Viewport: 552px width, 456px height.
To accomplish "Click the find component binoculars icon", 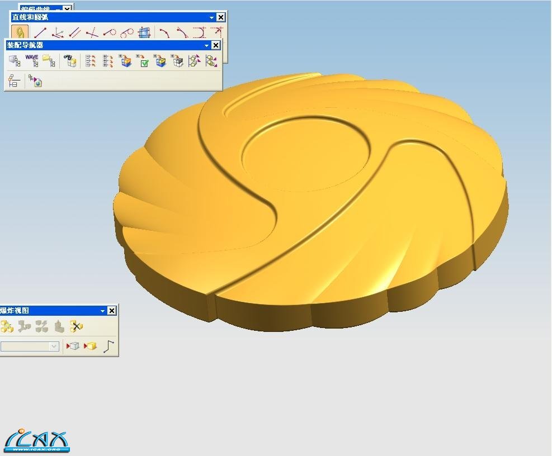I will point(70,60).
